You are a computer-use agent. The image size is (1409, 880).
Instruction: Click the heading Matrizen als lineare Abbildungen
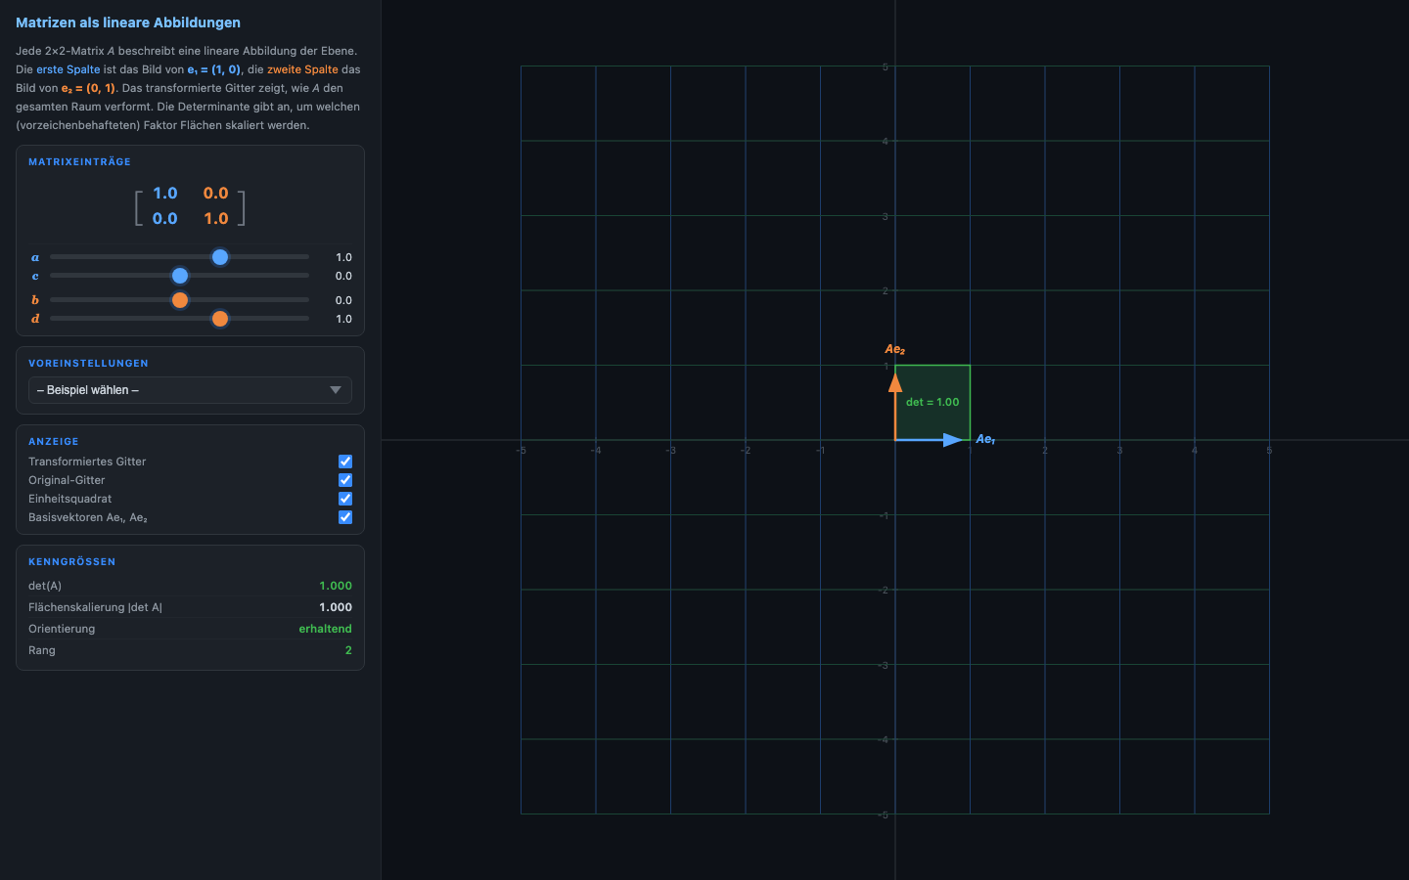pyautogui.click(x=128, y=22)
